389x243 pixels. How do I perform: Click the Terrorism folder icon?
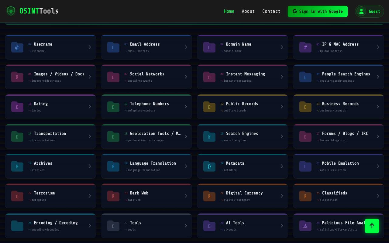click(x=17, y=196)
